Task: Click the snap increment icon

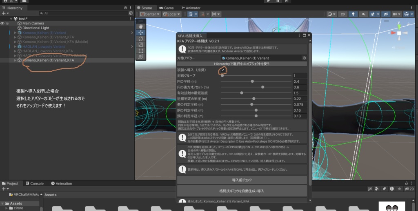Action: [202, 14]
